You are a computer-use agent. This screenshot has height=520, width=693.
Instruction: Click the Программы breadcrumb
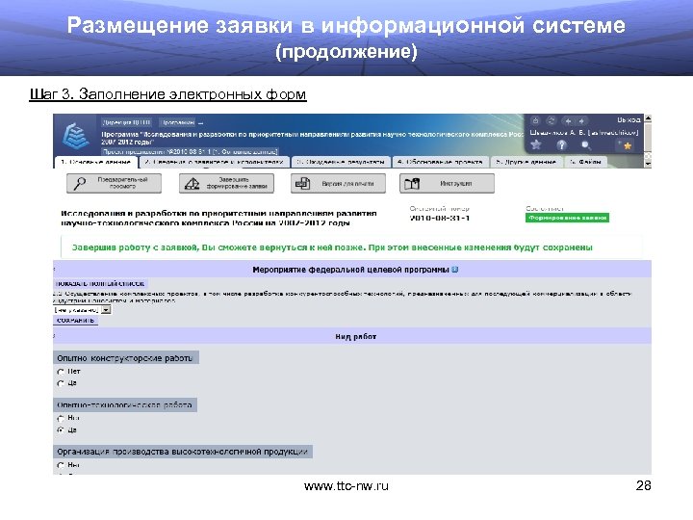tap(178, 122)
